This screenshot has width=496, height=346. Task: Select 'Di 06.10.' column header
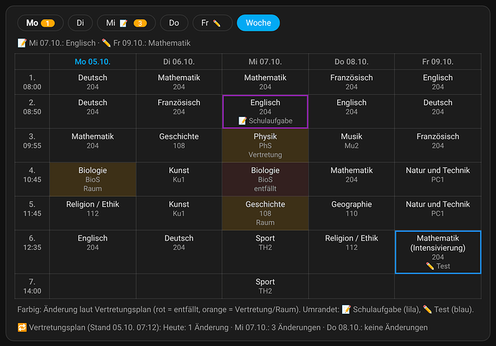pos(179,62)
